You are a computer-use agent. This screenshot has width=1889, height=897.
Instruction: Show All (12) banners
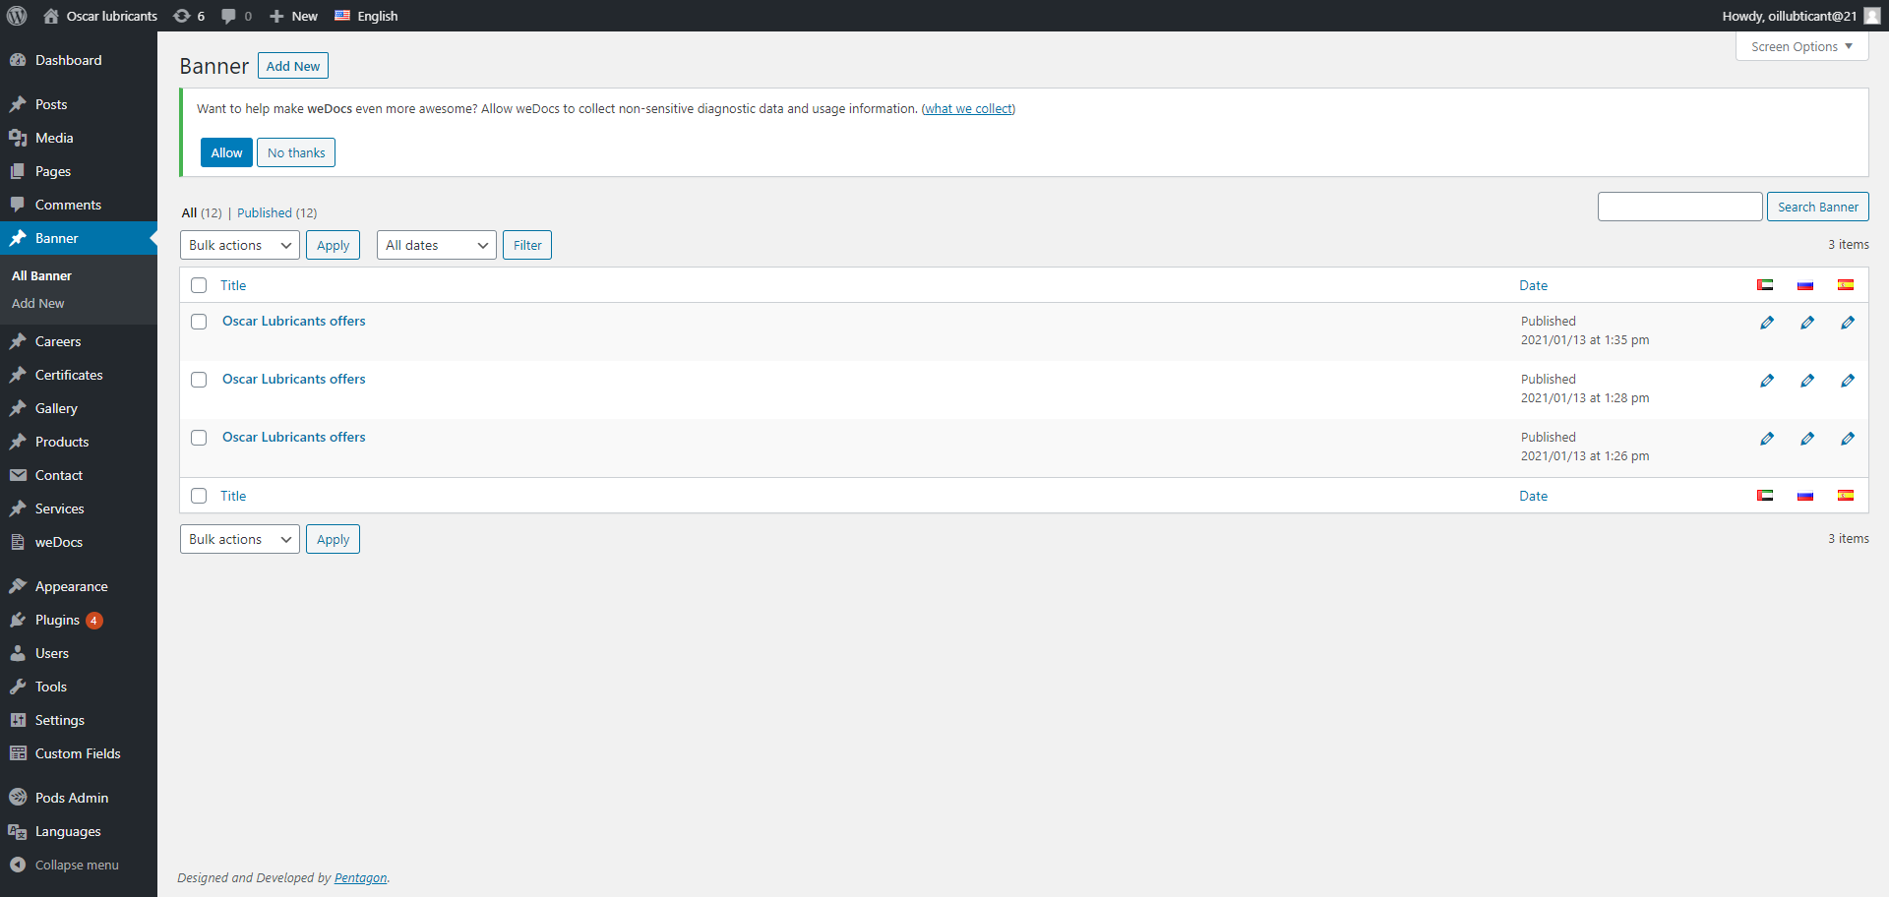point(202,212)
